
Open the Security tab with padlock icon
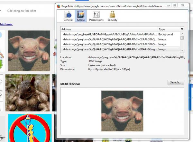[x=112, y=16]
